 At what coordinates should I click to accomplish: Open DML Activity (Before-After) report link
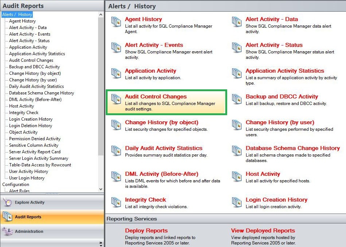162,174
